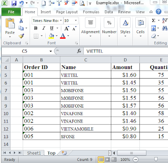Expand the Name Box dropdown
The height and width of the screenshot is (163, 168).
click(x=51, y=51)
